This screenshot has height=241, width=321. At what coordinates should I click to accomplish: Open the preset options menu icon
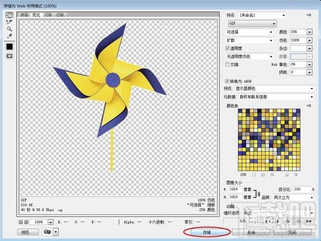pos(309,15)
